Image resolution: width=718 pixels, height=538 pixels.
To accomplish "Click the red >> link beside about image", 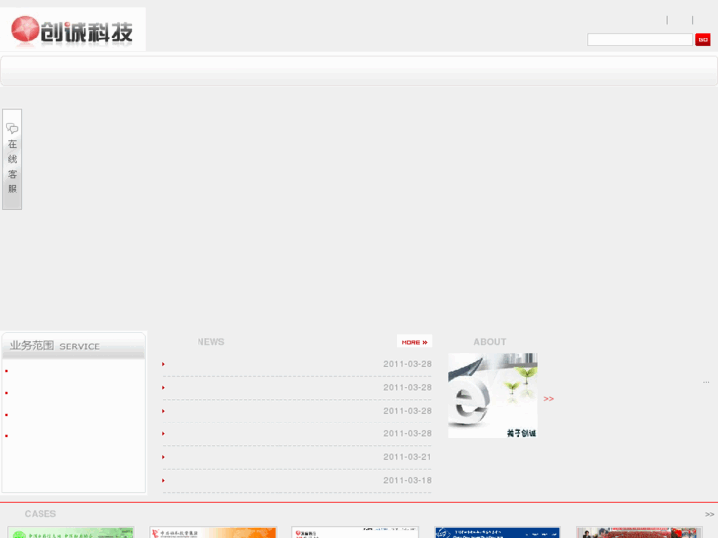I will (x=548, y=399).
